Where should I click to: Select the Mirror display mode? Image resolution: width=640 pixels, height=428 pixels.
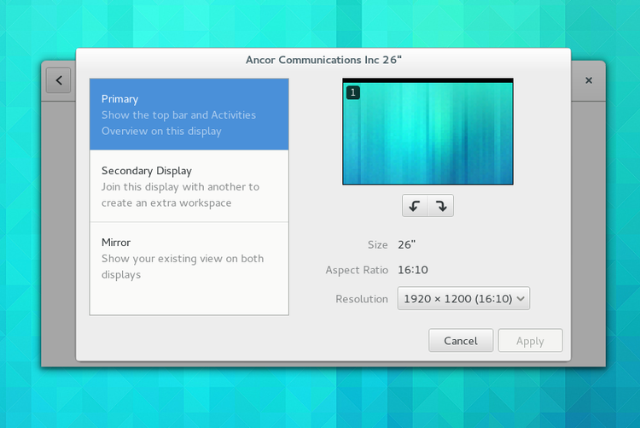(x=189, y=258)
